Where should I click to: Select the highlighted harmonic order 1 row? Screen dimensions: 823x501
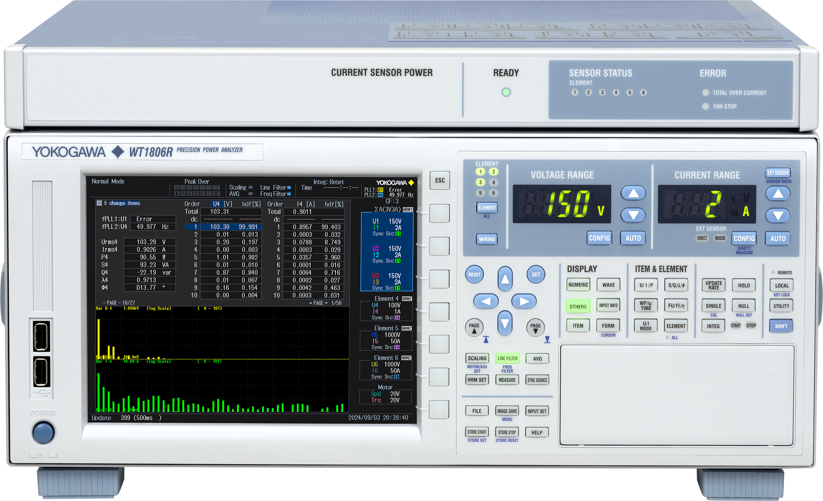[x=223, y=227]
